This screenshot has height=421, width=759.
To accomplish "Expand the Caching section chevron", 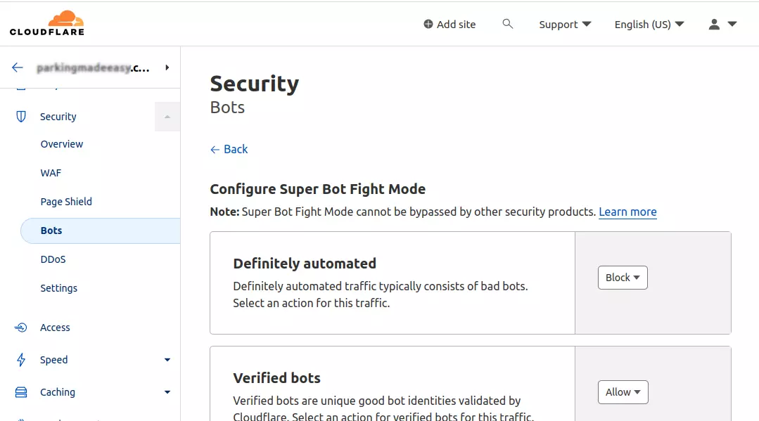I will click(x=167, y=391).
